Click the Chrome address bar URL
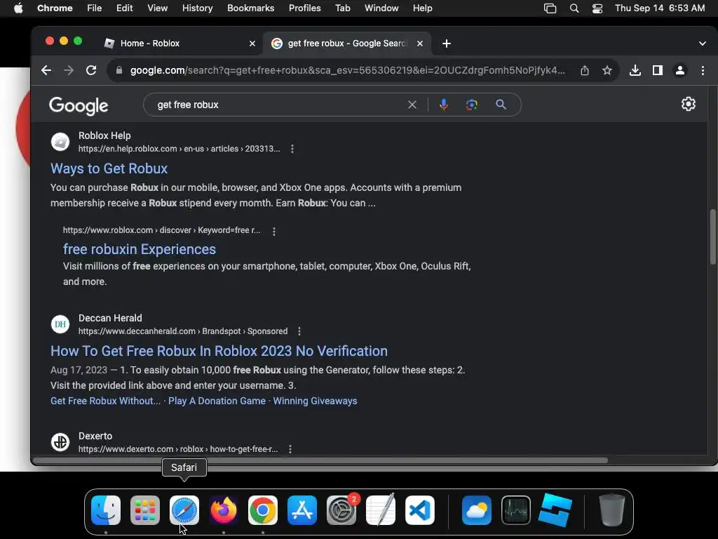The image size is (718, 539). [348, 70]
